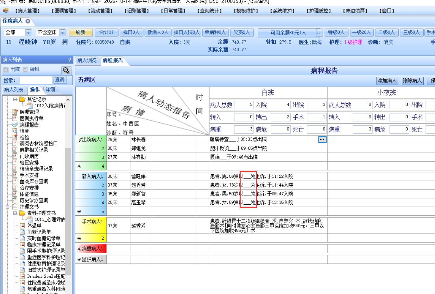435x294 pixels.
Task: Click the 白班 手术 number field
Action: coord(317,117)
